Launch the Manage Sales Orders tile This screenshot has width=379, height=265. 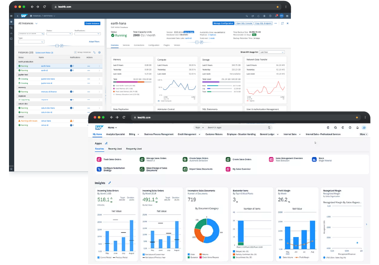155,159
